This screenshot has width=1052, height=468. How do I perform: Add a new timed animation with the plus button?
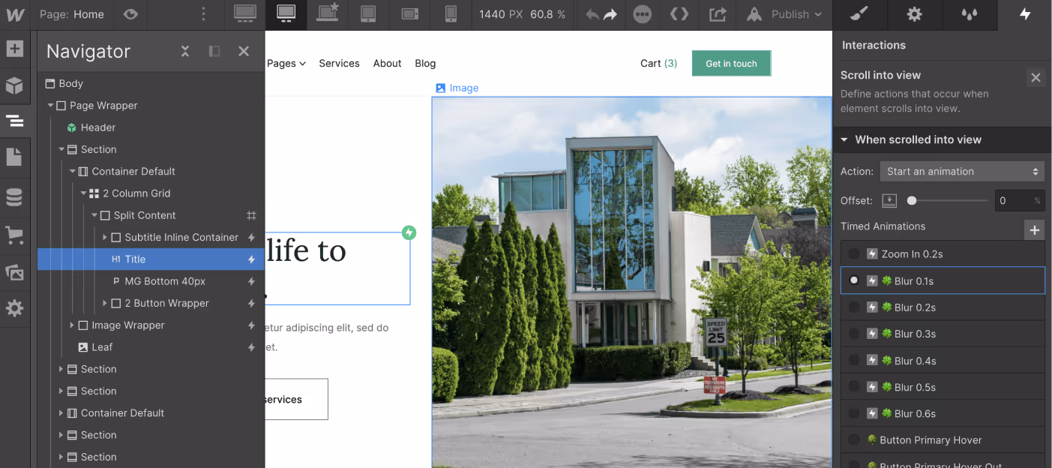[x=1034, y=229]
